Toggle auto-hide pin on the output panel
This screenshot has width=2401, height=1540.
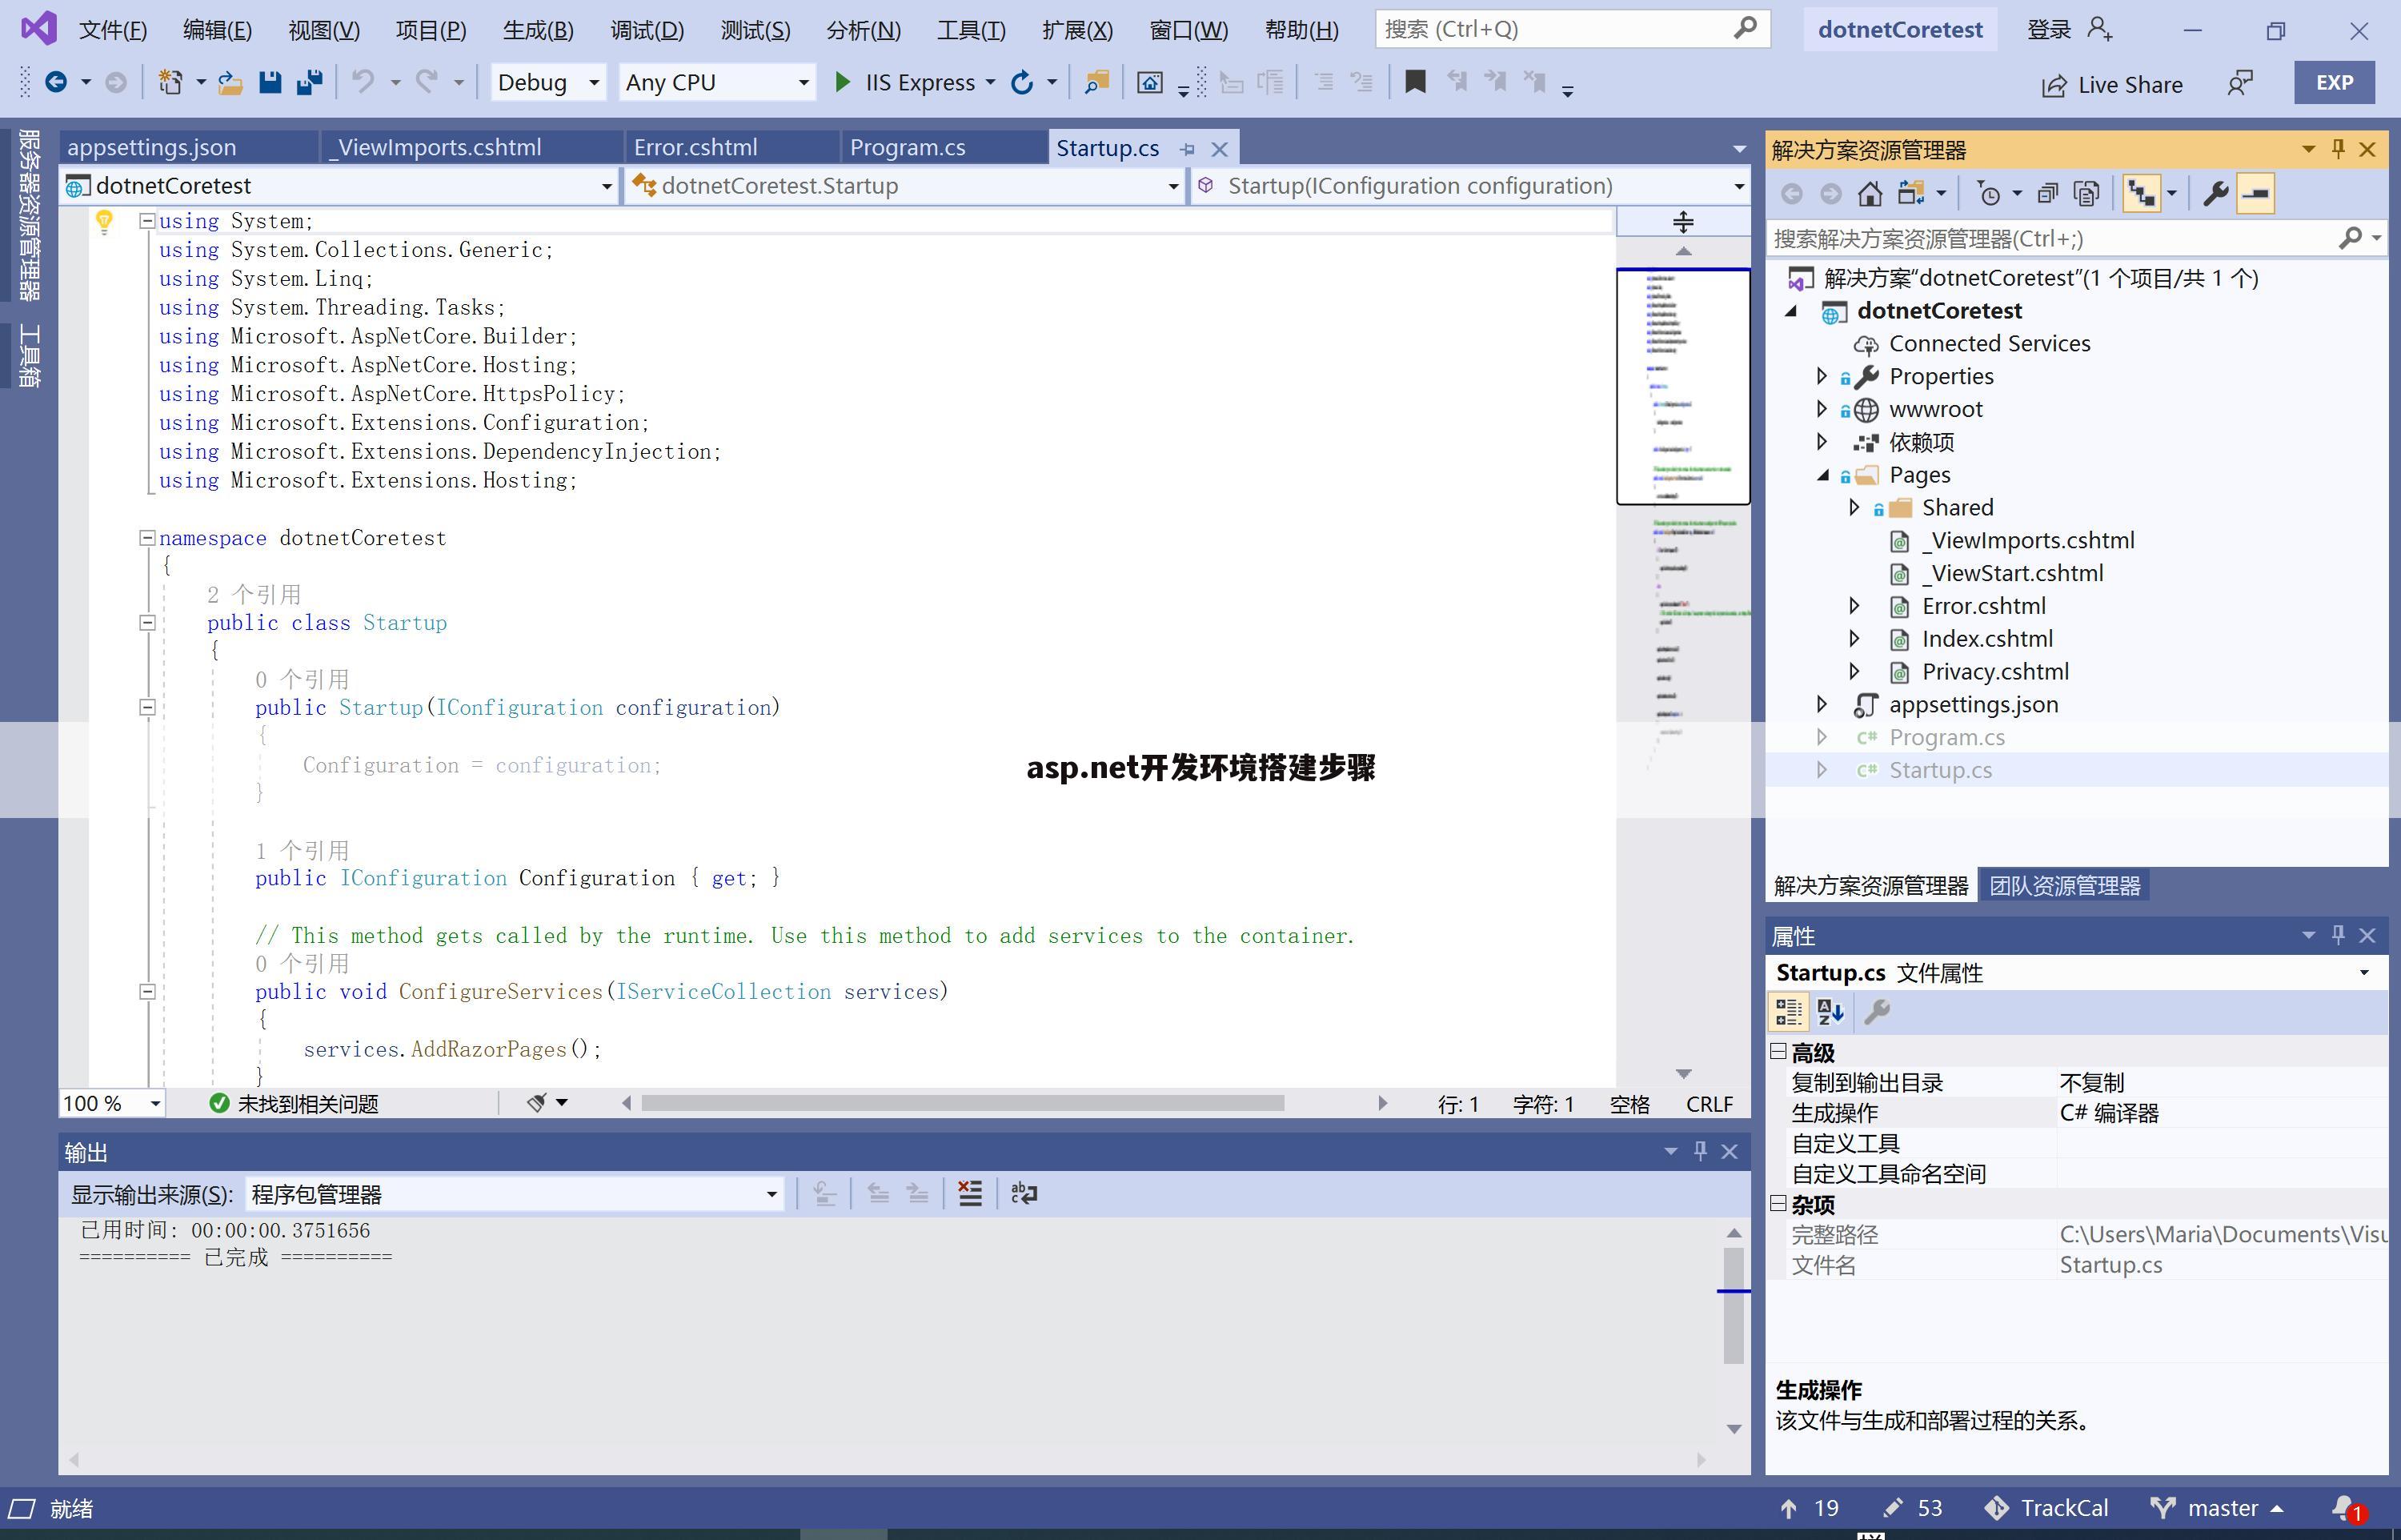pyautogui.click(x=1700, y=1151)
